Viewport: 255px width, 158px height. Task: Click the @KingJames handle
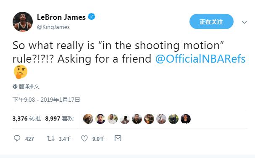click(53, 27)
